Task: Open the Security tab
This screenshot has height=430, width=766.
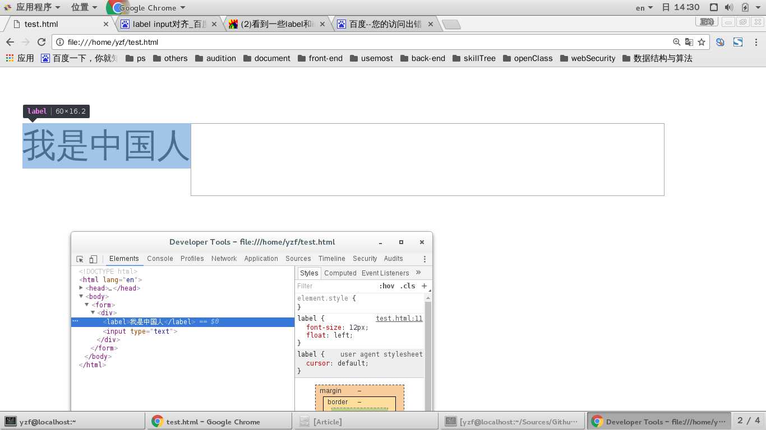Action: click(364, 259)
